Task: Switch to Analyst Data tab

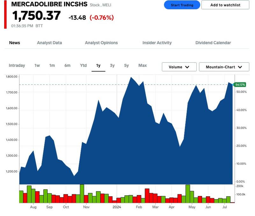Action: [x=49, y=43]
